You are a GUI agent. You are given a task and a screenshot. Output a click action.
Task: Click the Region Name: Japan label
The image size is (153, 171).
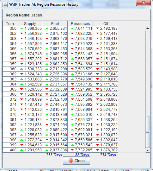click(x=24, y=15)
